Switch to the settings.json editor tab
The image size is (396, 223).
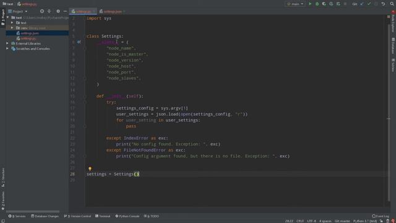112,11
